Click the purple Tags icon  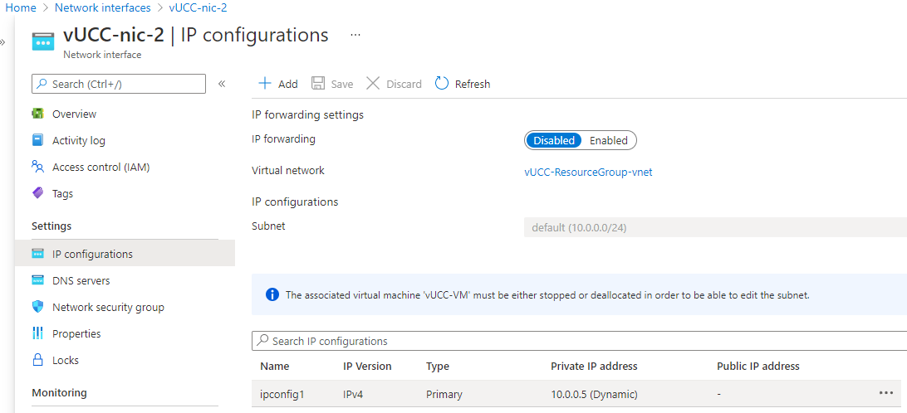[37, 193]
